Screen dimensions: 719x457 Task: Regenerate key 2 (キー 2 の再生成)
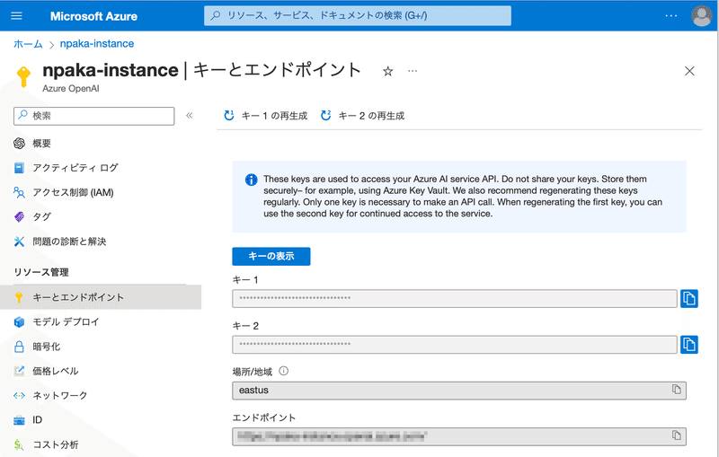coord(362,116)
